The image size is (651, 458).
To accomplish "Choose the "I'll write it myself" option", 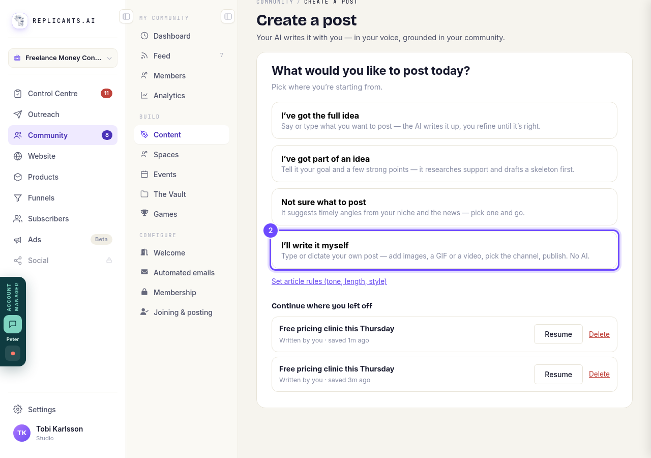I will coord(445,250).
